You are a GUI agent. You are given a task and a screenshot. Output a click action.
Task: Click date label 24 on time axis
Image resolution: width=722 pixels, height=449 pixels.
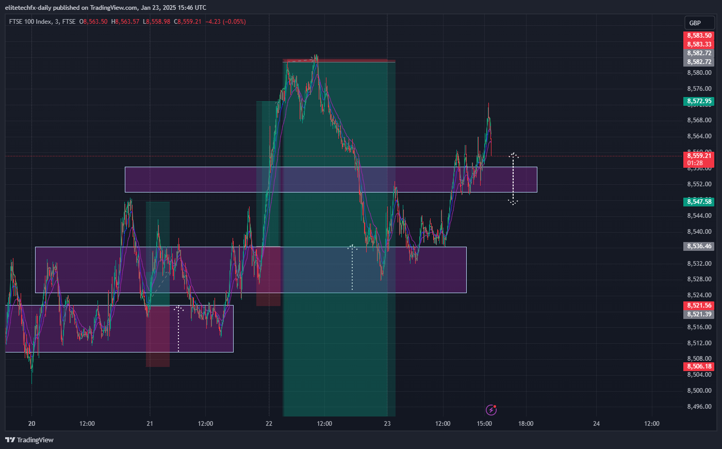coord(597,424)
